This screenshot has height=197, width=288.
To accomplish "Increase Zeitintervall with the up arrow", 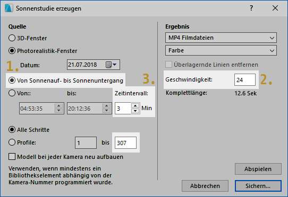I will click(x=135, y=105).
